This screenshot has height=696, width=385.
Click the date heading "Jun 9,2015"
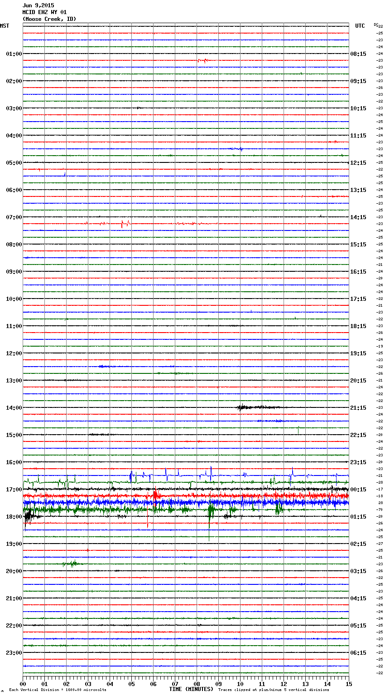click(38, 6)
